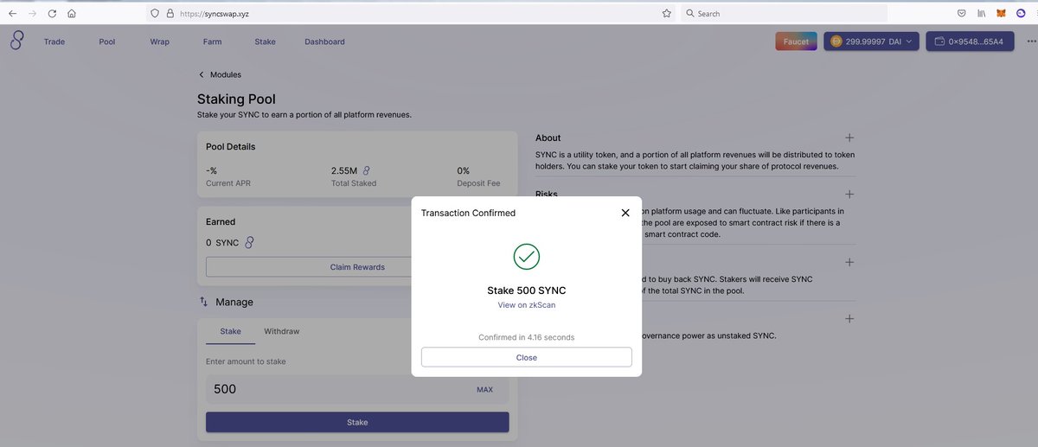Go back to Modules

coord(220,74)
